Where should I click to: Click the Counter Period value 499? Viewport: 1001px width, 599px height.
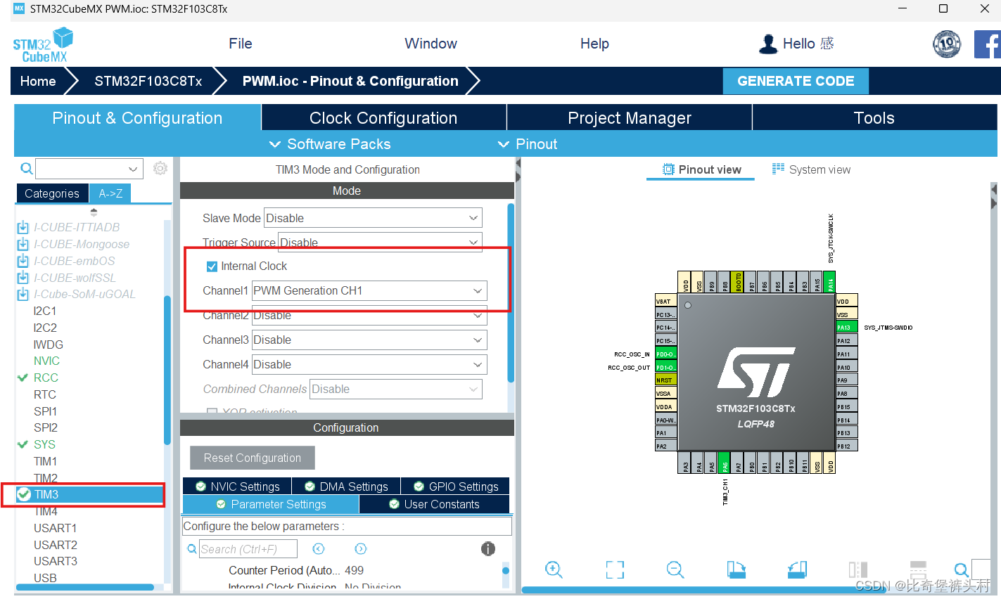[355, 570]
